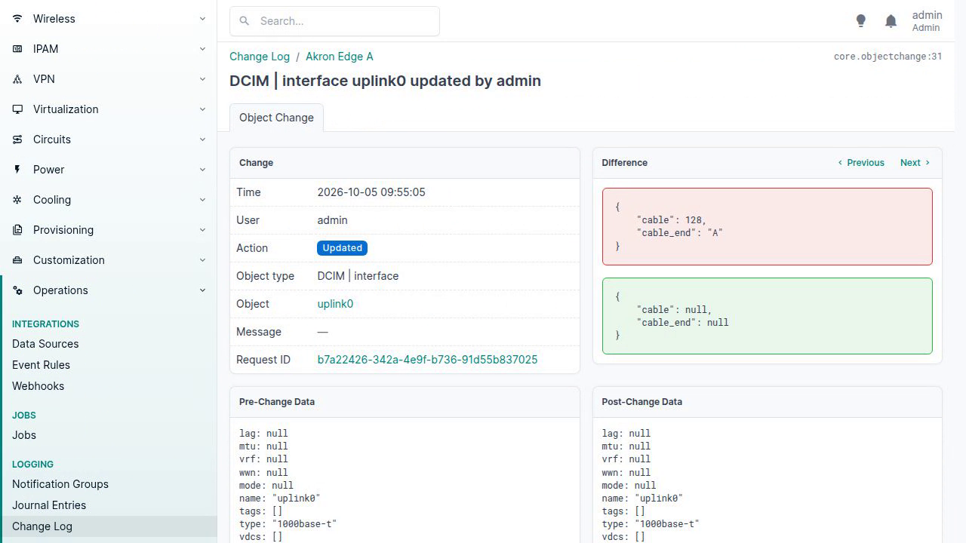
Task: Open Journal Entries menu item
Action: pos(49,505)
